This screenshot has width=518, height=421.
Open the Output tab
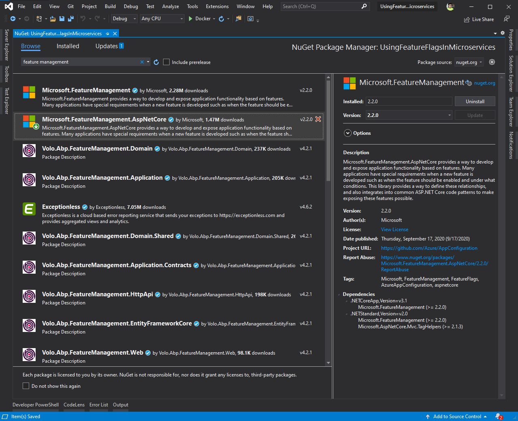[121, 405]
